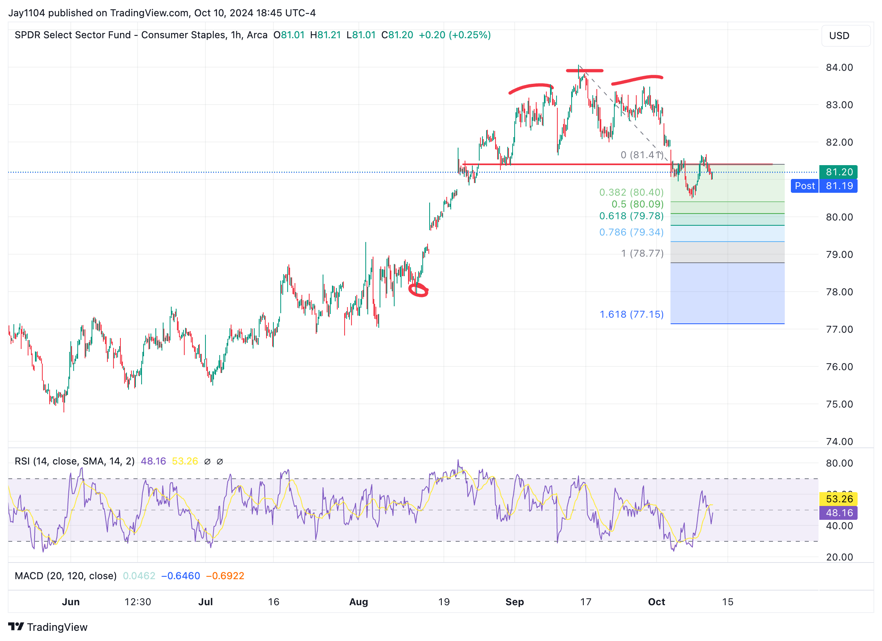Click the red circle annotation near August lows

tap(418, 290)
